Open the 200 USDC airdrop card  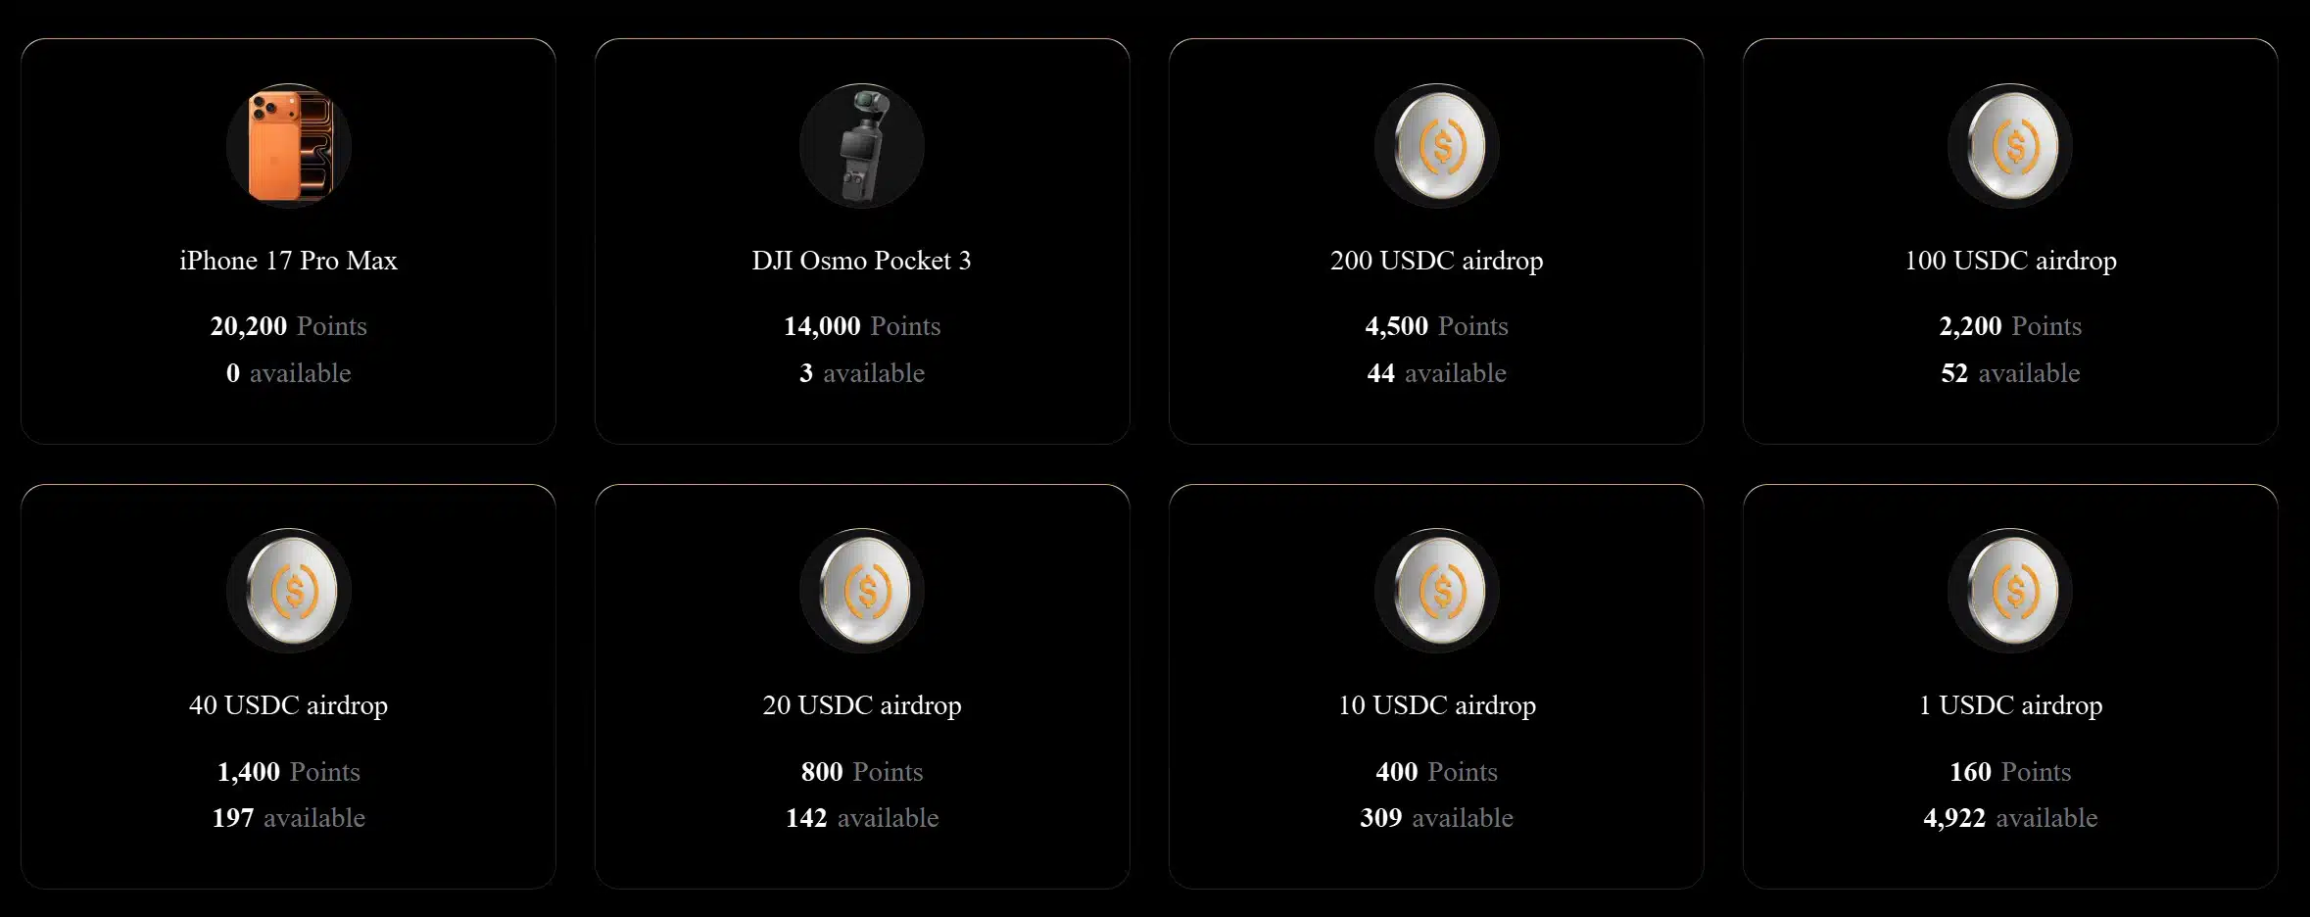[x=1435, y=235]
